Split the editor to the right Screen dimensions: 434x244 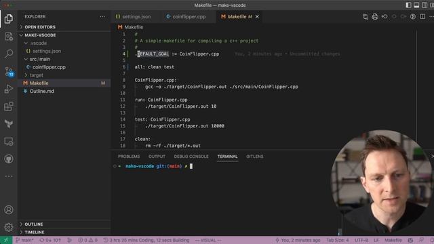tap(422, 16)
